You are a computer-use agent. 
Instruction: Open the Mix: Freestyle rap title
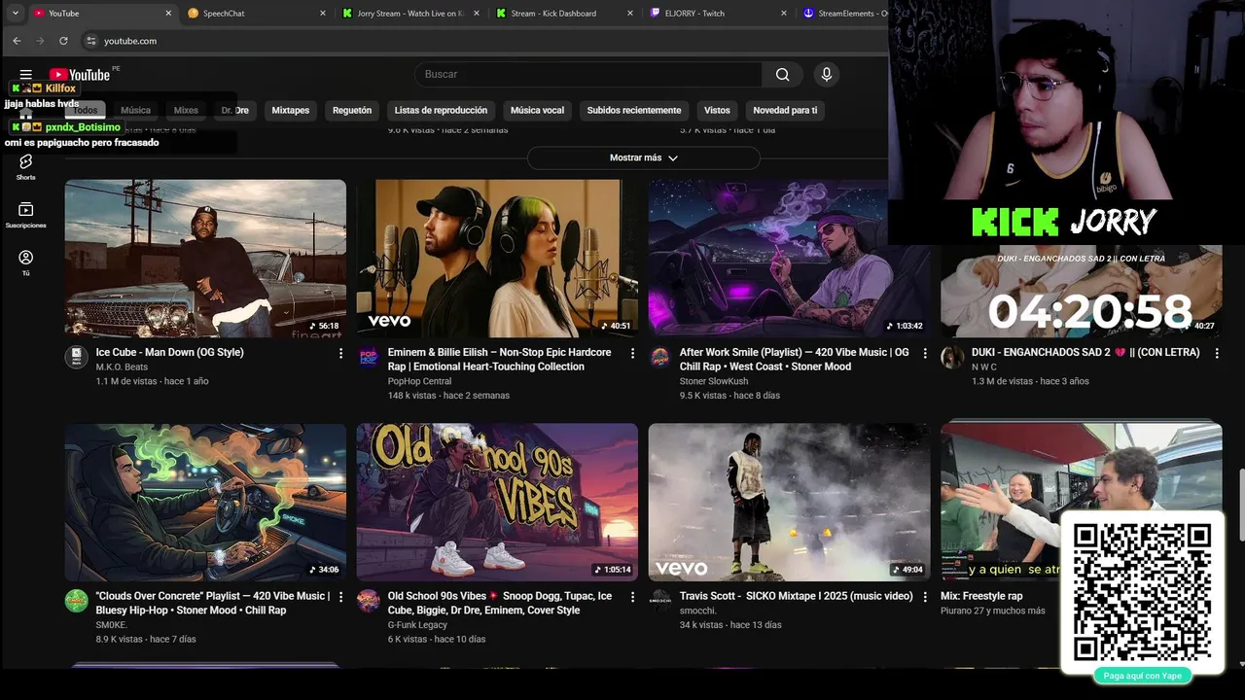tap(981, 596)
